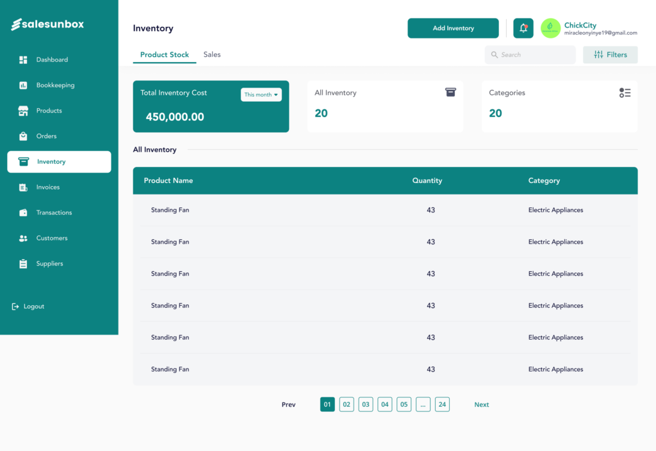Select the Product Stock tab
This screenshot has height=451, width=656.
click(165, 54)
